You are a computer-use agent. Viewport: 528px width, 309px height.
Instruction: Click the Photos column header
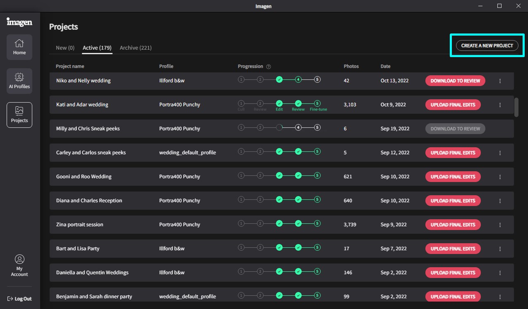click(x=351, y=66)
